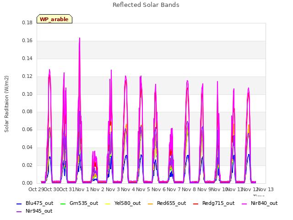Select the Nir945_out legend label
The width and height of the screenshot is (293, 220).
(x=39, y=211)
